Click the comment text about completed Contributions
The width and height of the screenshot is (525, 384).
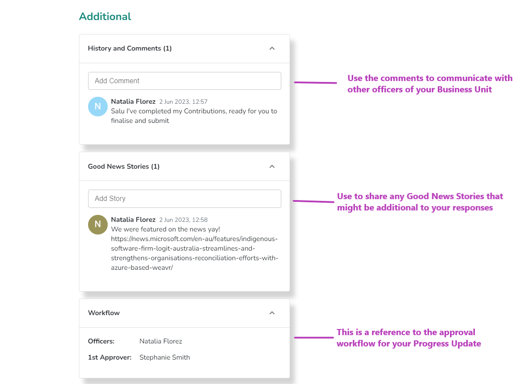click(x=194, y=116)
